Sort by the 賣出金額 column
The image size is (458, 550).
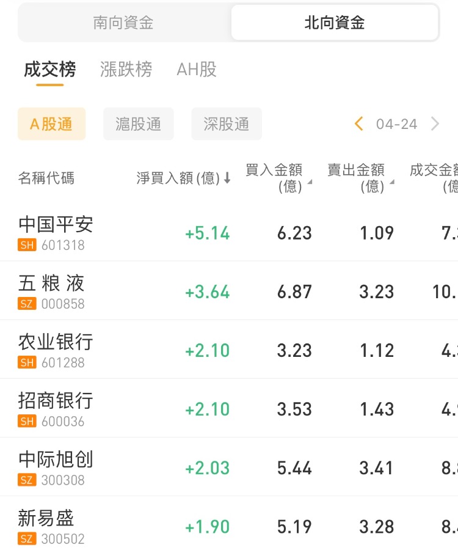(360, 178)
